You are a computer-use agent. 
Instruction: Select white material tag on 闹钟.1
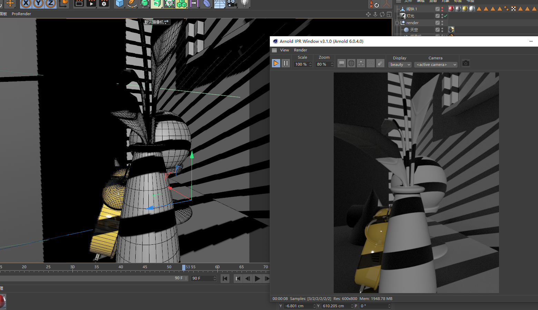[472, 9]
